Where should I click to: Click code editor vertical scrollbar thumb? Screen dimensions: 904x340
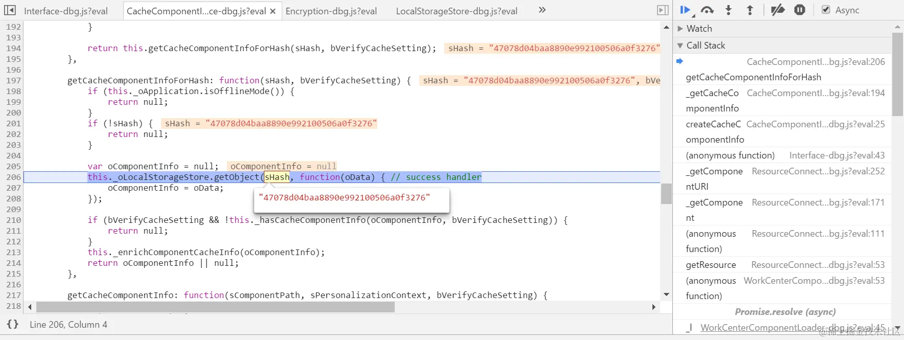pyautogui.click(x=666, y=194)
